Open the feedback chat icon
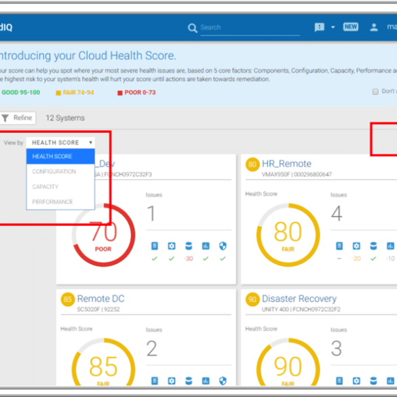 [319, 27]
